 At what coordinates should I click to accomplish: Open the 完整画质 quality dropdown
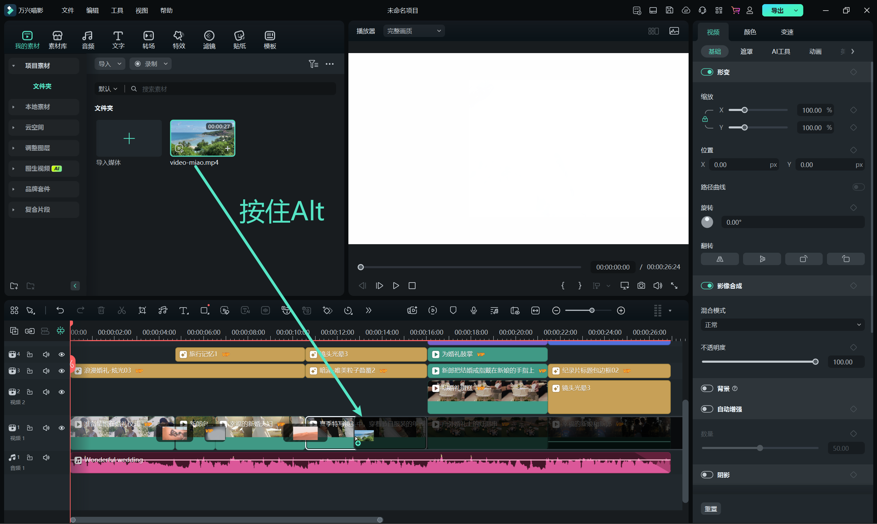(x=413, y=31)
